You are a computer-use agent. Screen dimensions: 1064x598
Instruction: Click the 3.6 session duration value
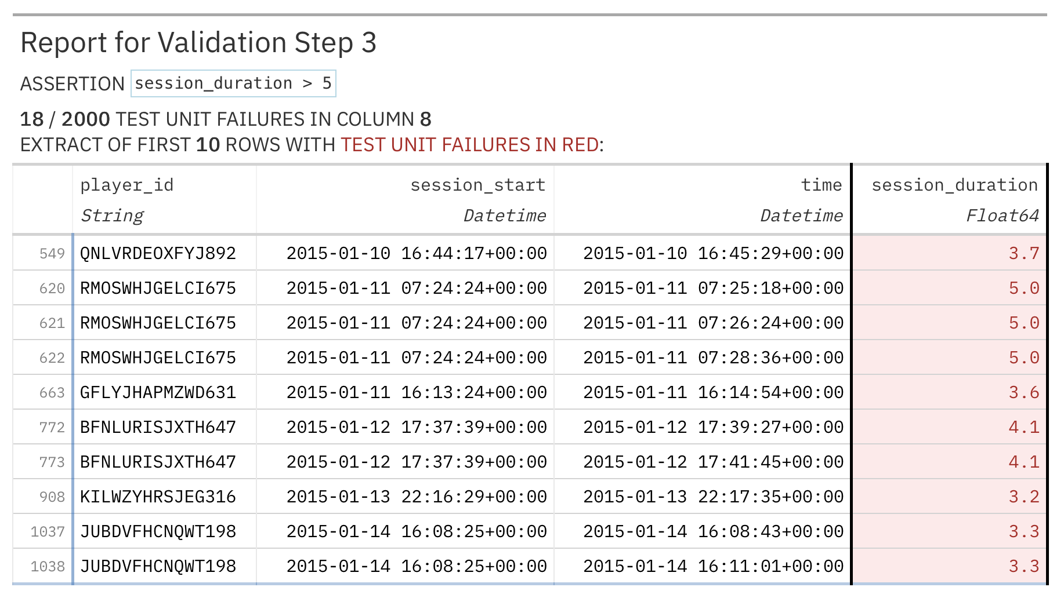1023,393
